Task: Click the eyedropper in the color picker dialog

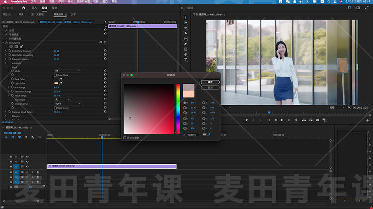Action: (x=209, y=134)
